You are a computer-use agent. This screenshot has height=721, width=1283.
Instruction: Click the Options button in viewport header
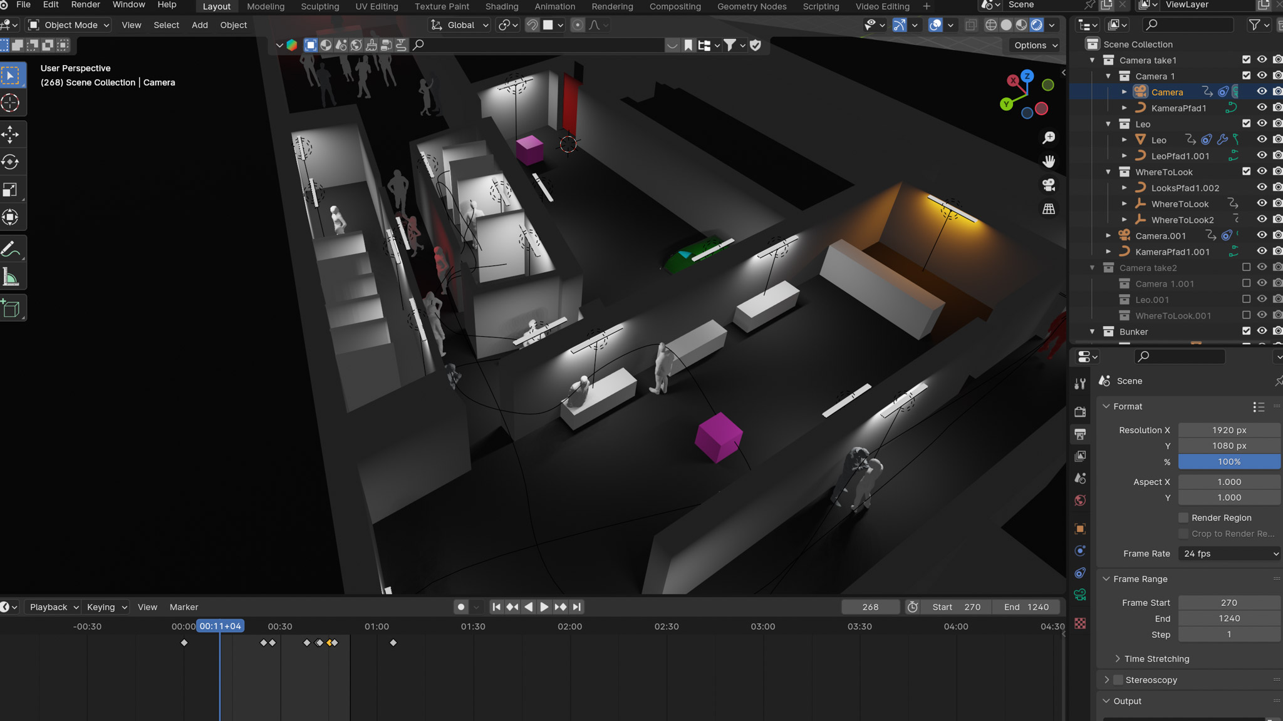[1036, 45]
